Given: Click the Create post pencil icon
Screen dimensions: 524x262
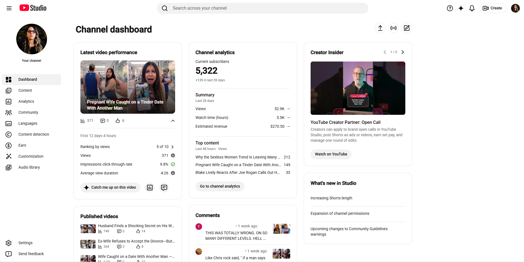Looking at the screenshot, I should pos(407,28).
